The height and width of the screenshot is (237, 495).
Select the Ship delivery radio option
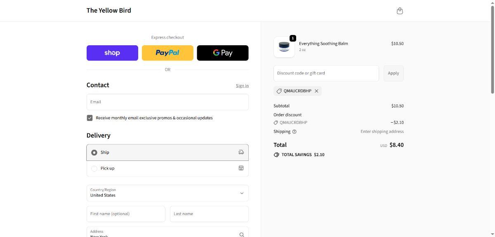[x=94, y=153]
